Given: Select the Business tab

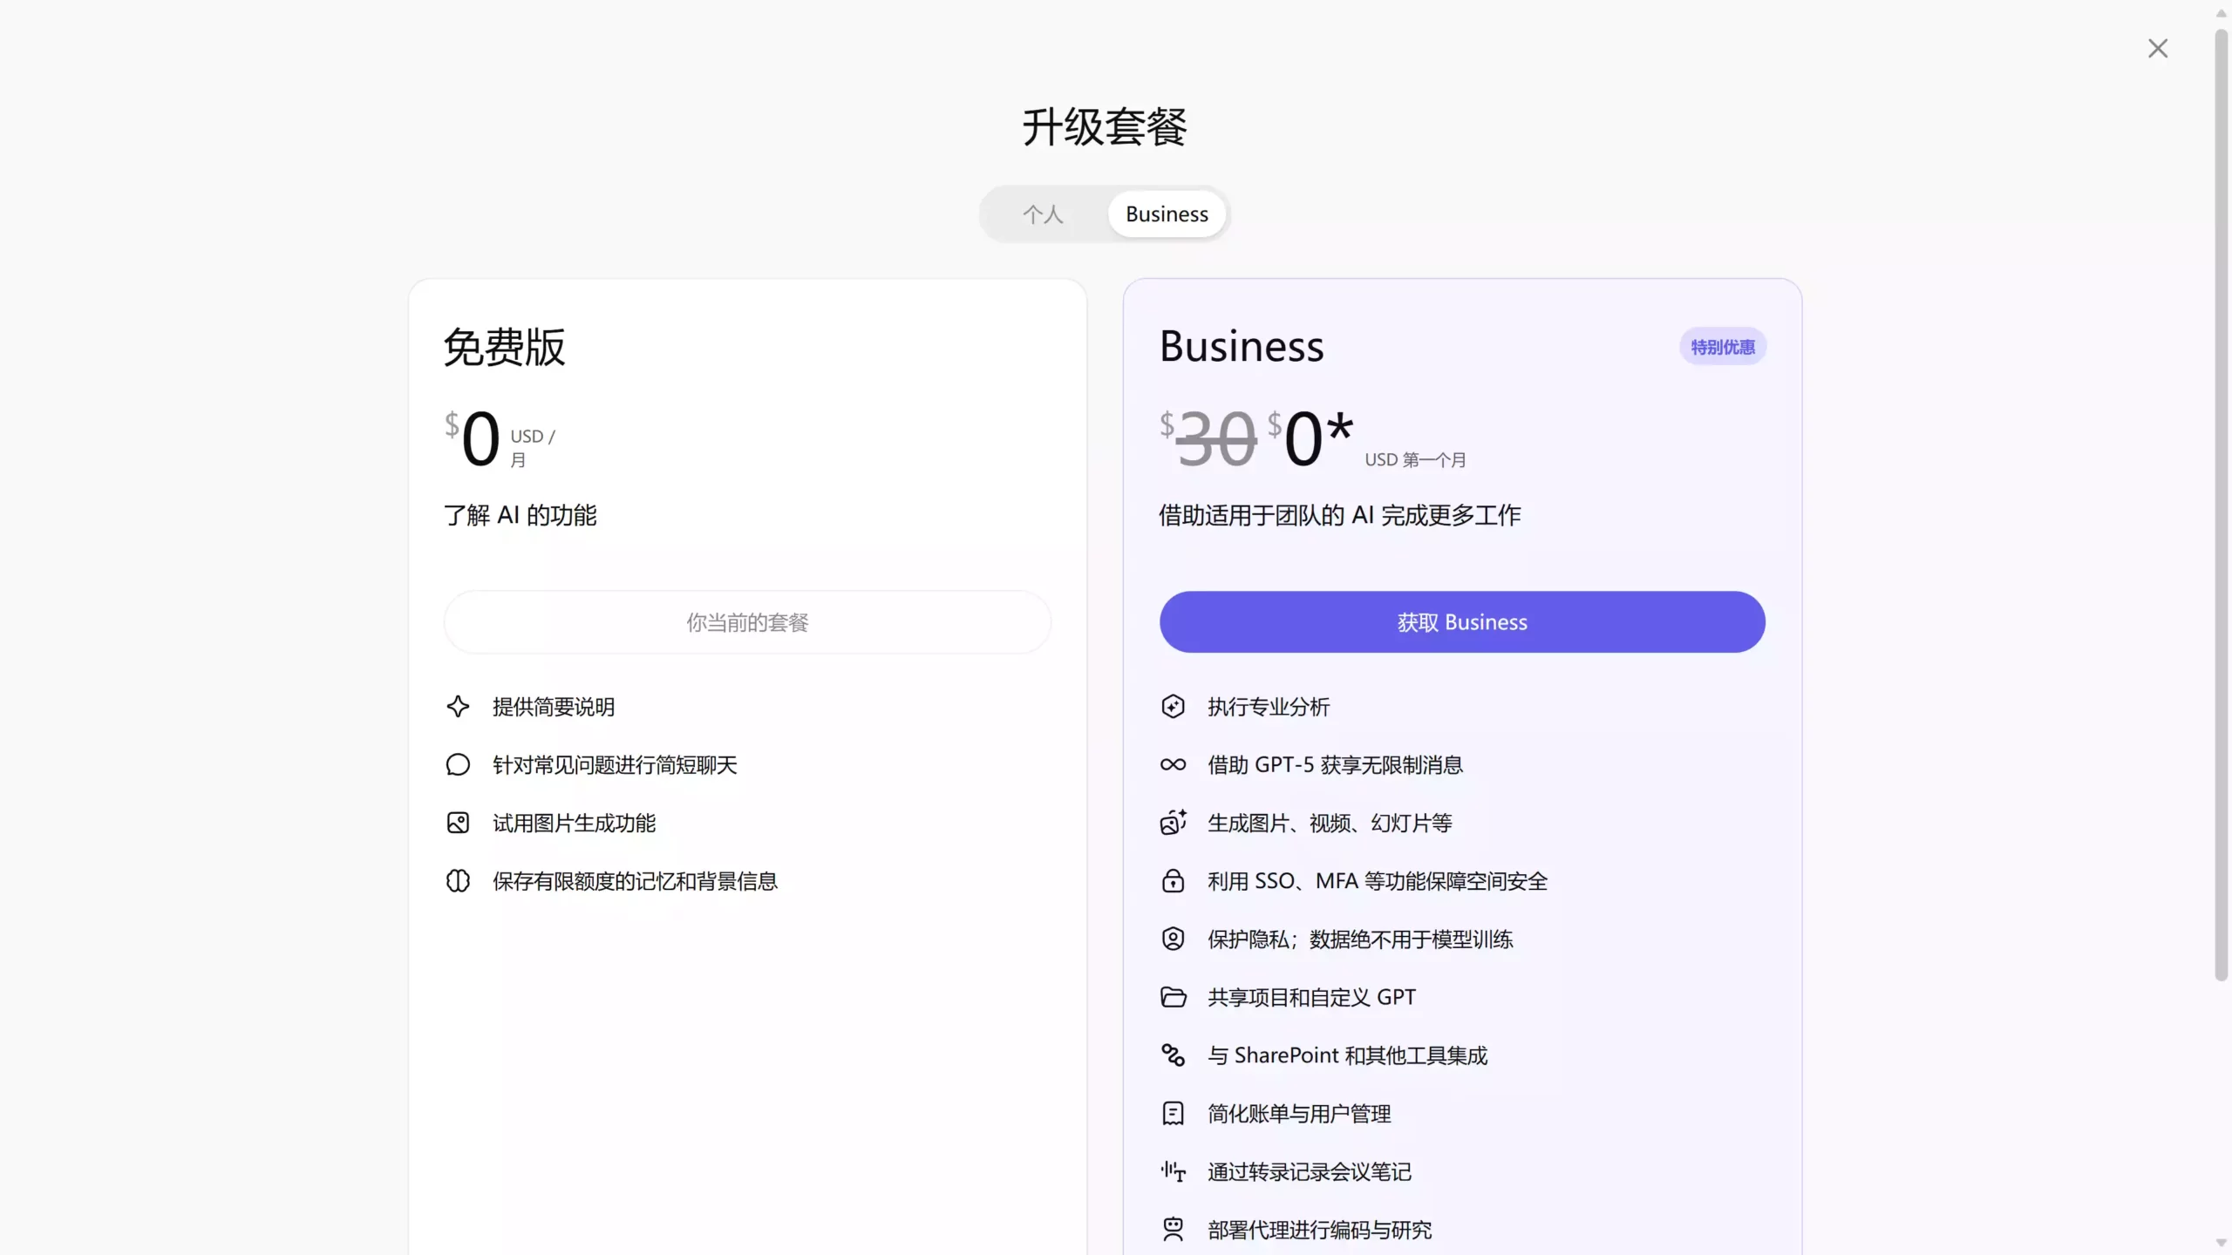Looking at the screenshot, I should pyautogui.click(x=1166, y=214).
